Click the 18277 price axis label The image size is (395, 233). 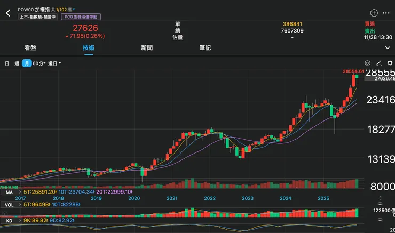(x=381, y=130)
